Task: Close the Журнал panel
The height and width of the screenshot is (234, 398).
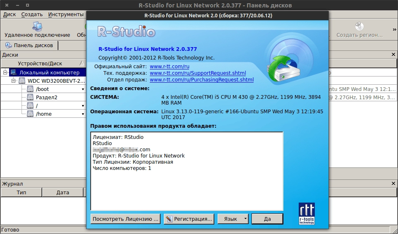Action: [393, 183]
